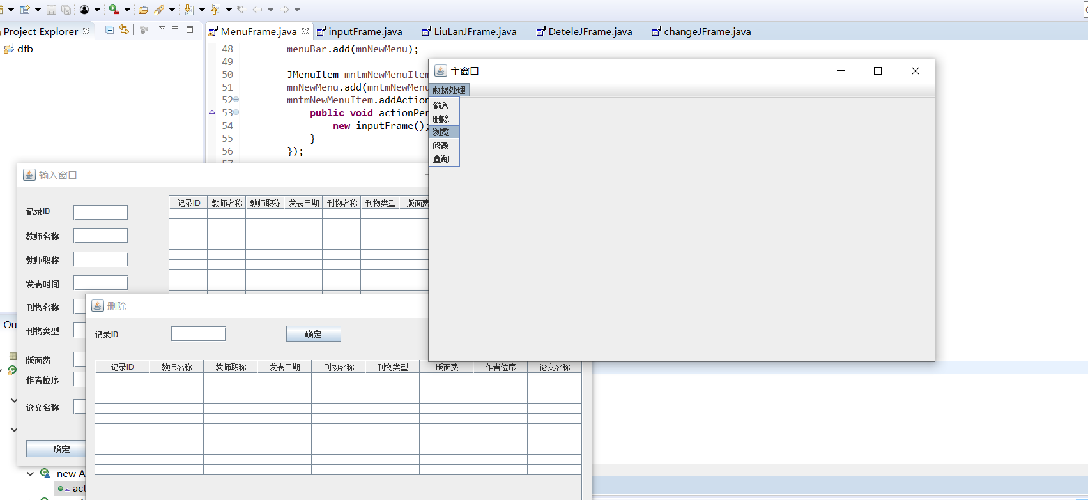This screenshot has width=1088, height=500.
Task: Click 记录ID input field in 输入窗口
Action: (100, 212)
